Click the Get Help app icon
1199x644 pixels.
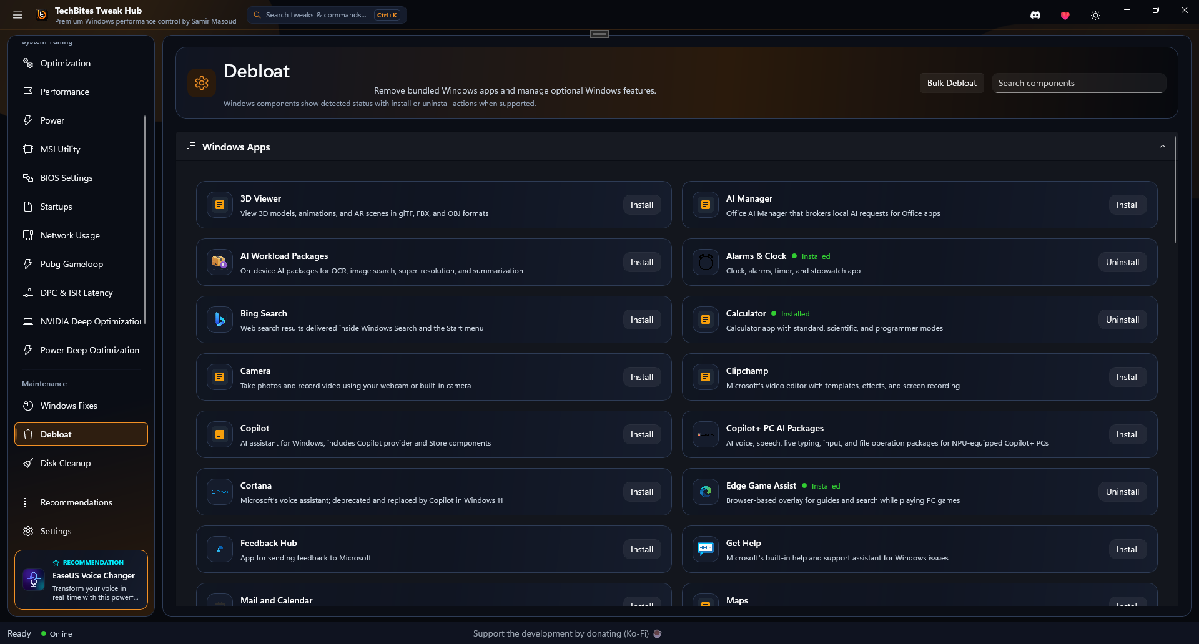pyautogui.click(x=706, y=549)
